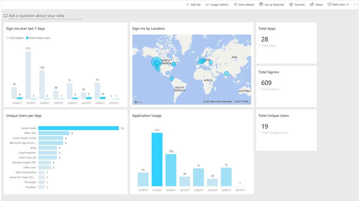Select the O365 Suite UX bar

[47, 158]
